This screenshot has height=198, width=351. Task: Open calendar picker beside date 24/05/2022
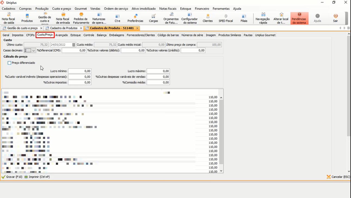[x=74, y=45]
